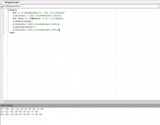Screen dimensions: 160x125
Task: Click the empty editor area below the code
Action: pos(62,67)
